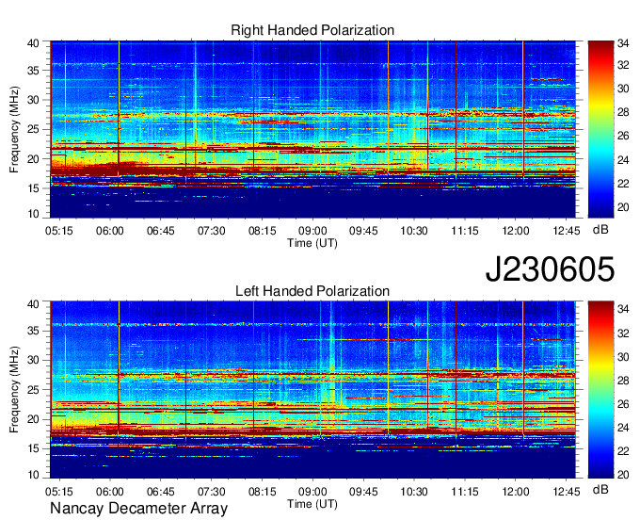The height and width of the screenshot is (520, 640).
Task: Select the 08:15 time tick under Right Handed plot
Action: tap(262, 231)
